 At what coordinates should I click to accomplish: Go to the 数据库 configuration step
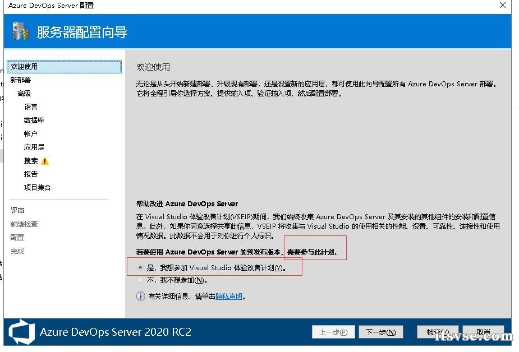[34, 121]
